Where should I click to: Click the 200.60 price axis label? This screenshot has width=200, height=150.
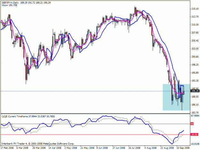click(x=195, y=57)
